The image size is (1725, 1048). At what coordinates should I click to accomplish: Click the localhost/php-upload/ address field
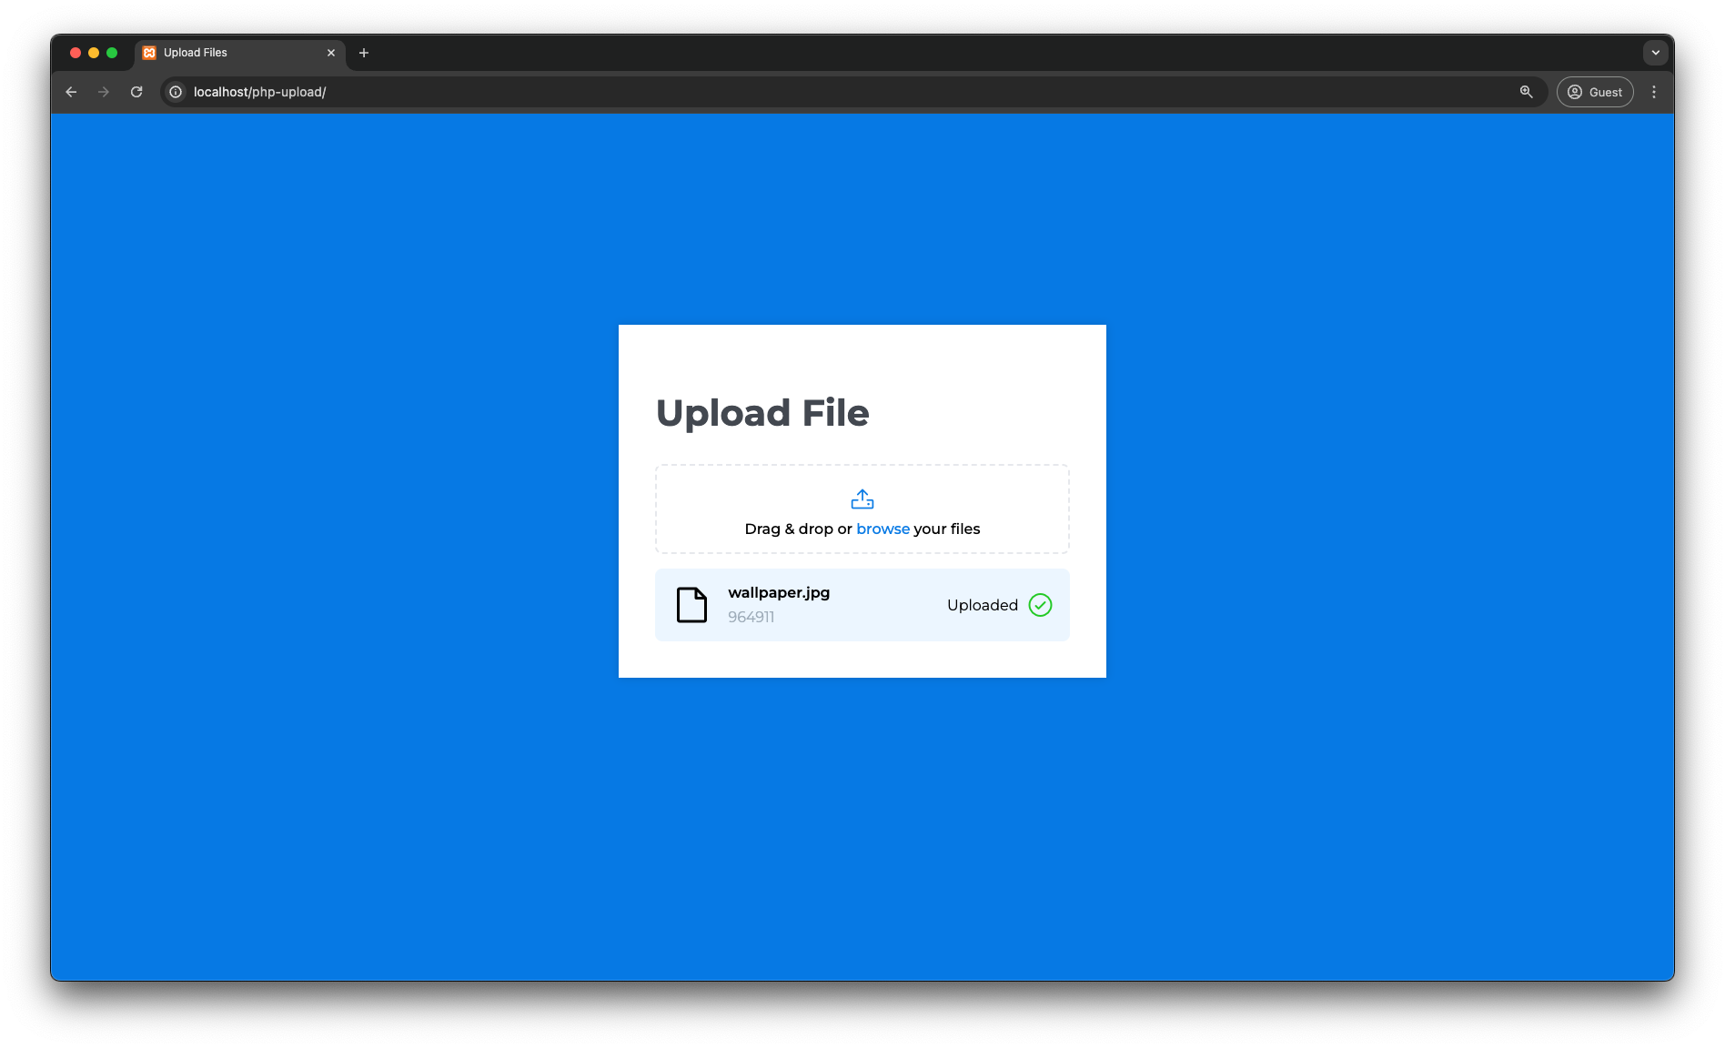(x=853, y=92)
